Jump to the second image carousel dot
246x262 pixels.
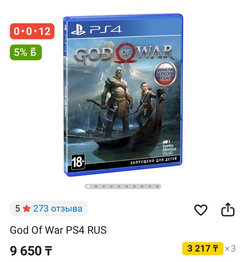(x=96, y=187)
